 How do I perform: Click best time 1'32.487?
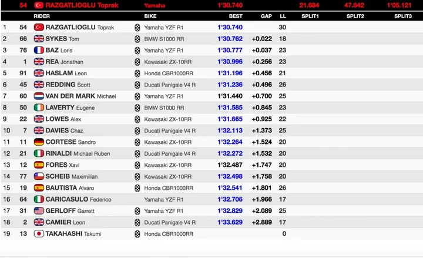tap(230, 165)
